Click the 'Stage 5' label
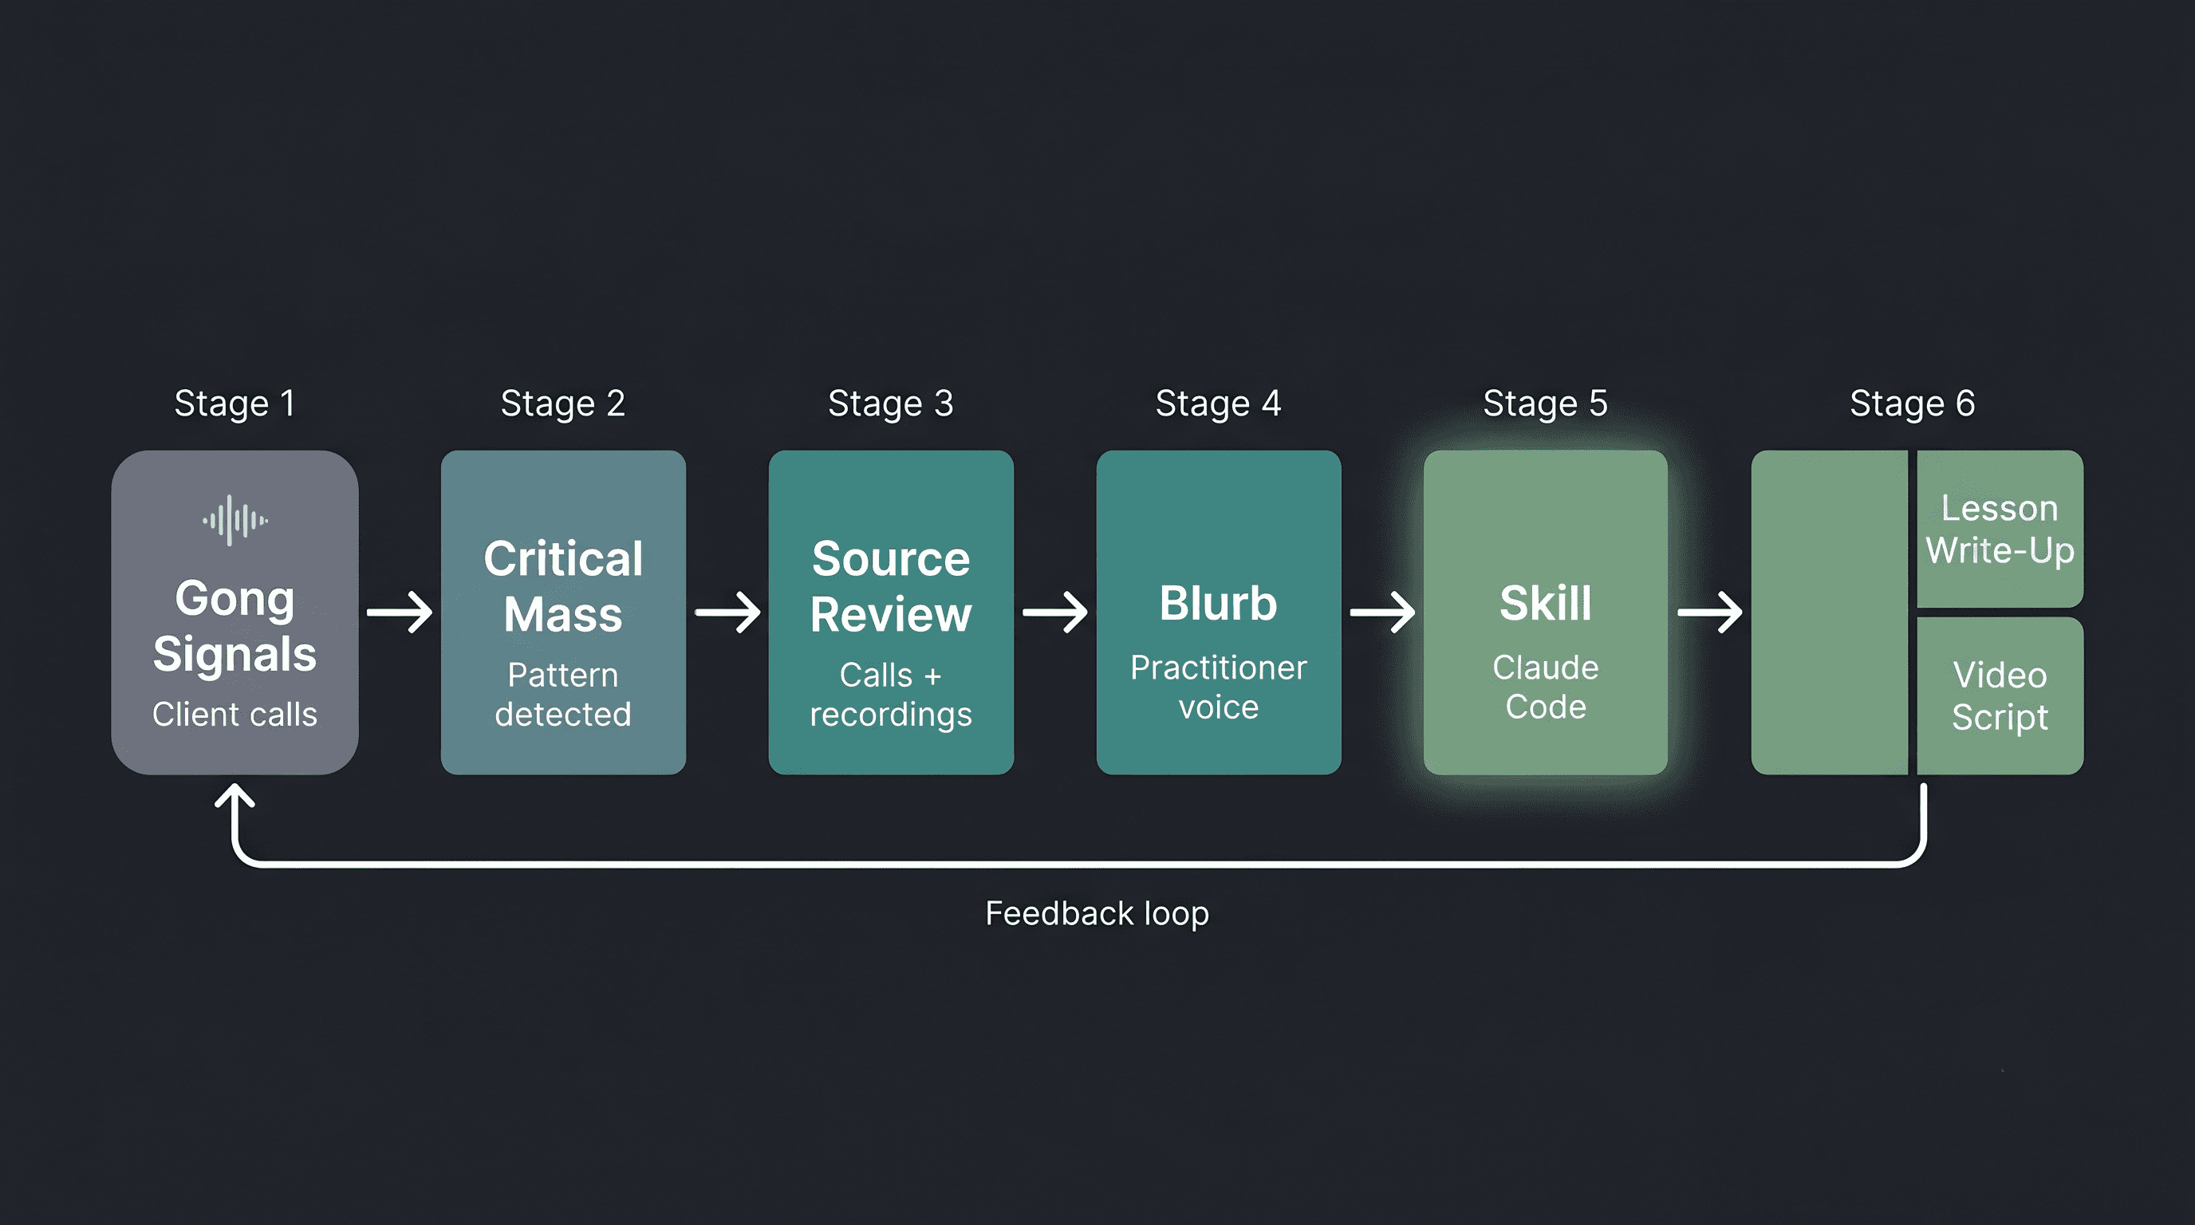Viewport: 2195px width, 1225px height. pos(1546,404)
